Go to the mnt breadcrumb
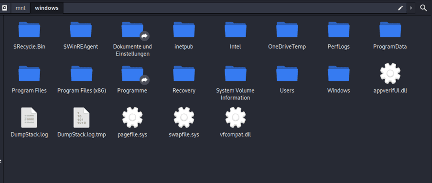This screenshot has width=432, height=183. [21, 8]
